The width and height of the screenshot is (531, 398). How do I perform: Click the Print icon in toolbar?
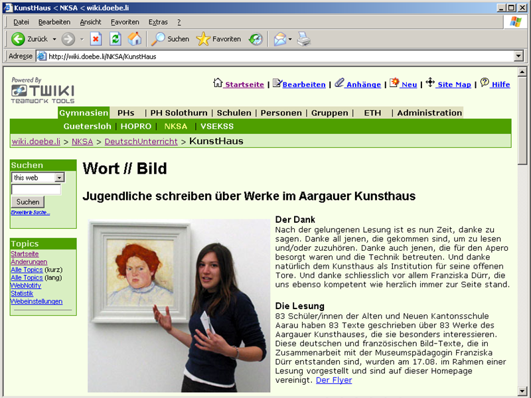(303, 39)
